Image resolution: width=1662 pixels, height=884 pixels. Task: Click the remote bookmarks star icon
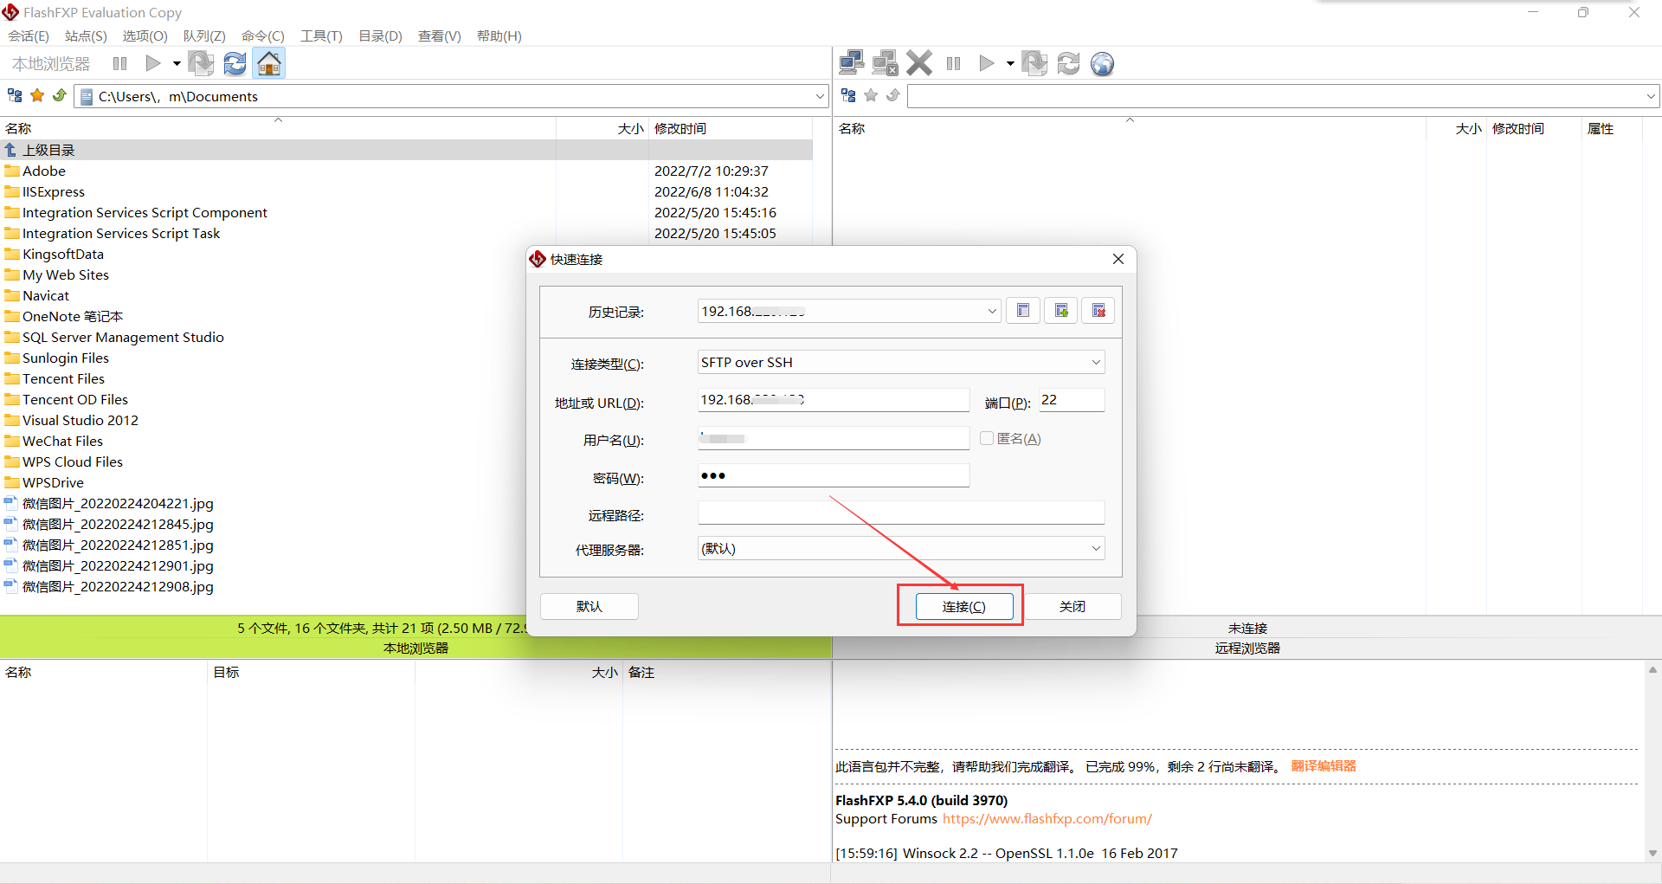point(871,95)
